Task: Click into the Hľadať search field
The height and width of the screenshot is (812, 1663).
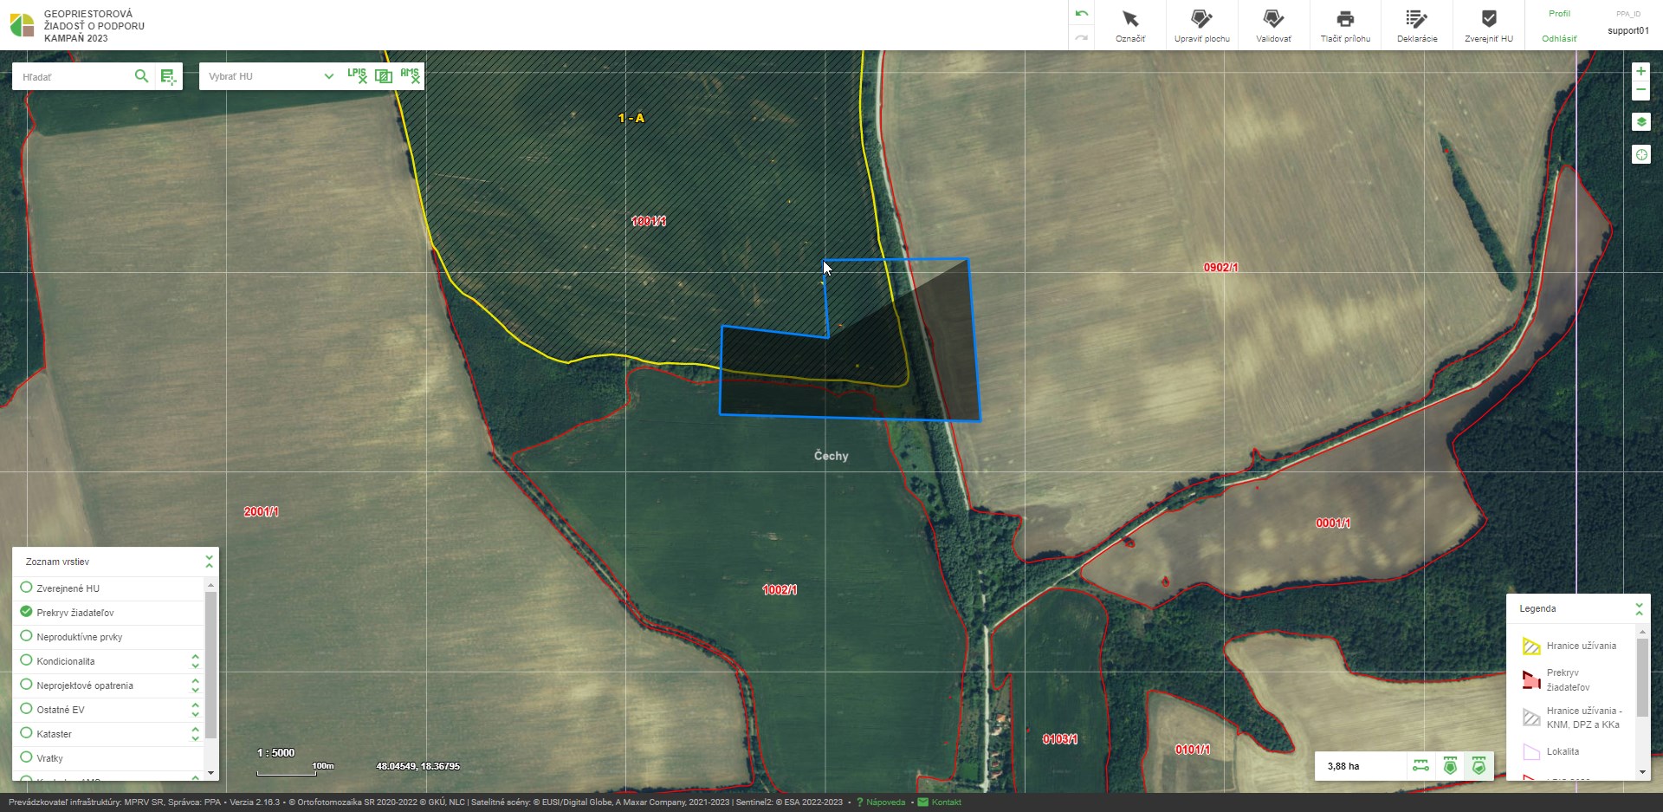Action: (x=74, y=76)
